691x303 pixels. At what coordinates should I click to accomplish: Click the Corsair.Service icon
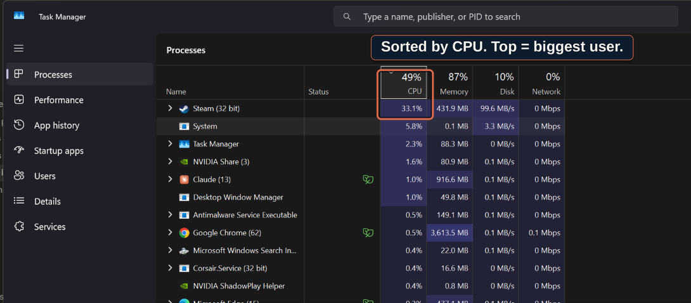coord(184,268)
